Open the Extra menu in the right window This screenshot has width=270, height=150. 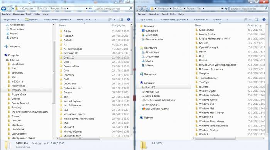coord(173,14)
